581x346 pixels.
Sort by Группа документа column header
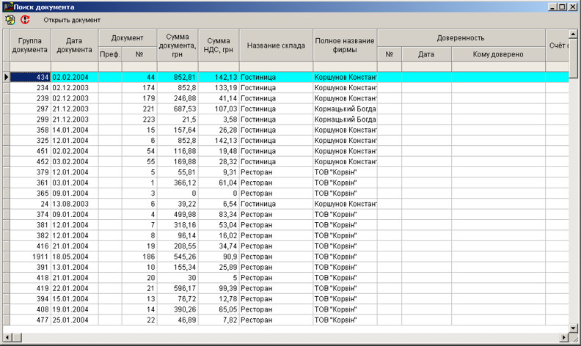[x=30, y=45]
